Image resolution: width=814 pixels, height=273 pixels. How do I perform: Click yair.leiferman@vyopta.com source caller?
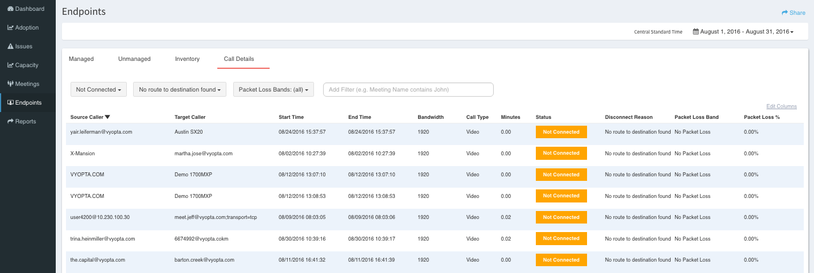tap(101, 132)
